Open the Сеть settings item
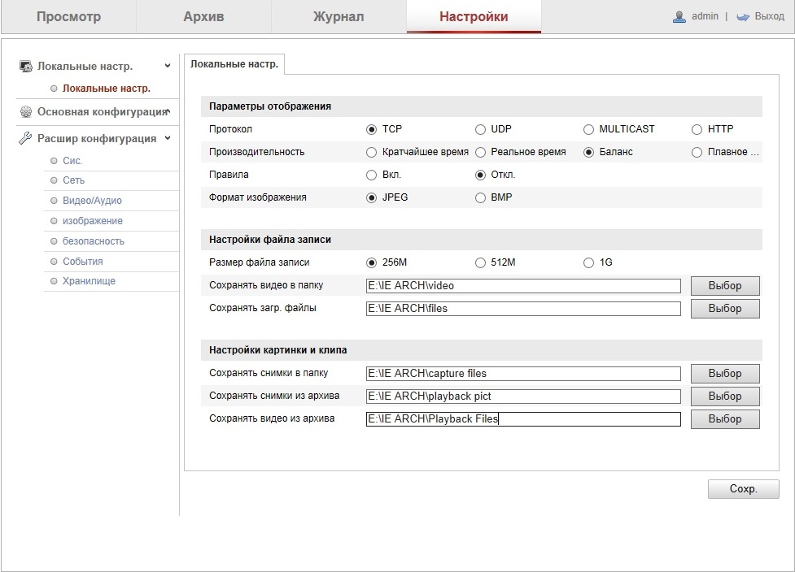795x572 pixels. pos(73,180)
